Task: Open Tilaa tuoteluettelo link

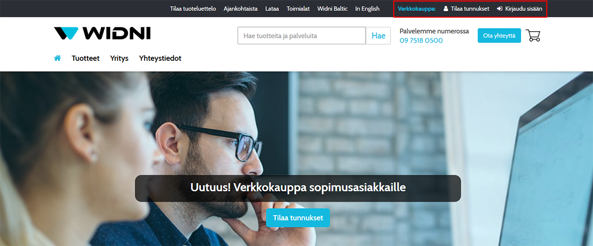Action: 193,9
